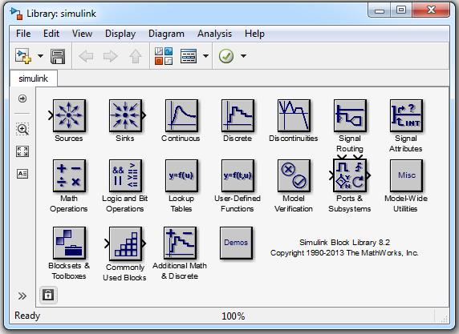Click the green checkmark Model Advisor icon
The image size is (459, 334).
tap(226, 56)
